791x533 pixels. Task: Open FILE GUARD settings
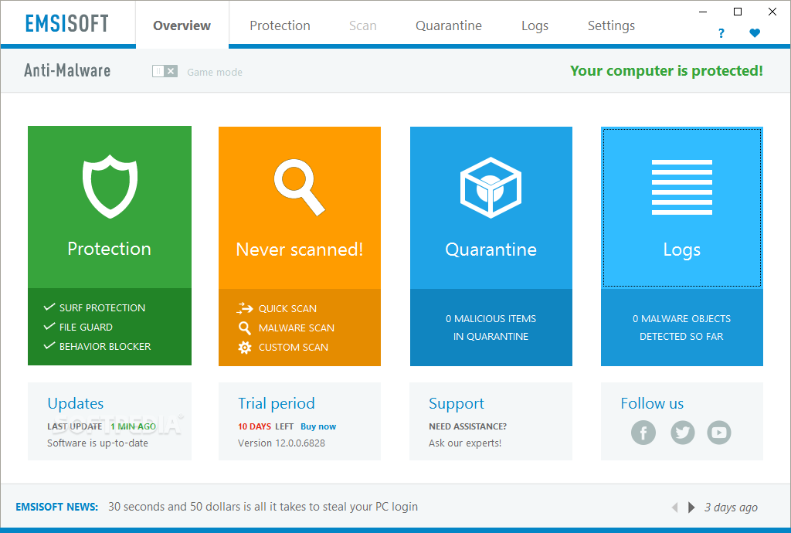[x=86, y=327]
